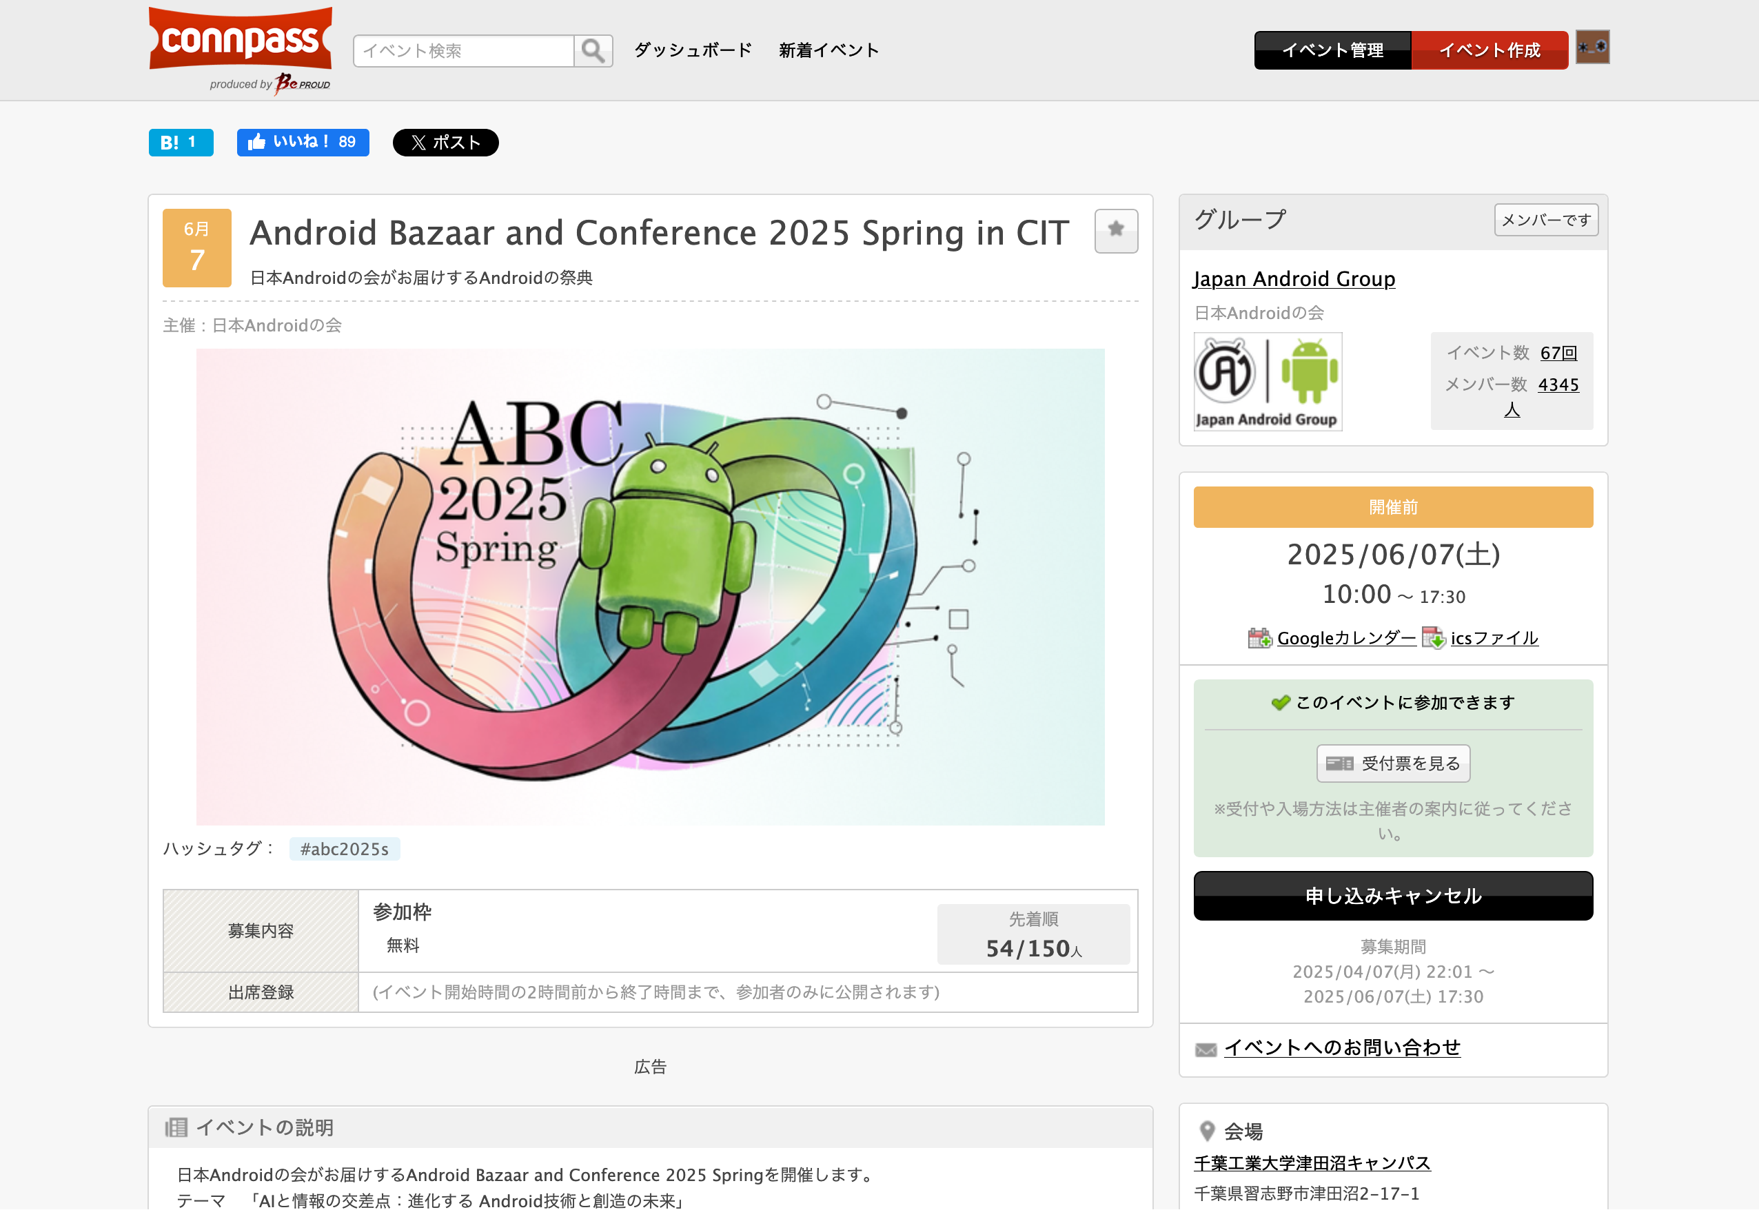Click the June 7 date badge
Viewport: 1759px width, 1210px height.
(197, 248)
